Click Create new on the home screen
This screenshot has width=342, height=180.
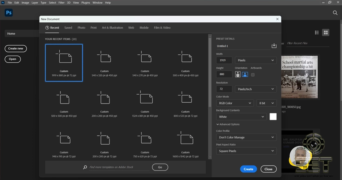tap(16, 48)
